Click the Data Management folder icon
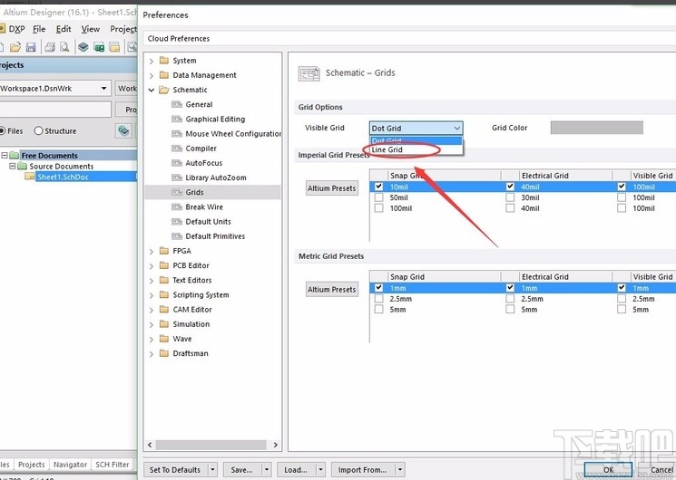 (164, 75)
